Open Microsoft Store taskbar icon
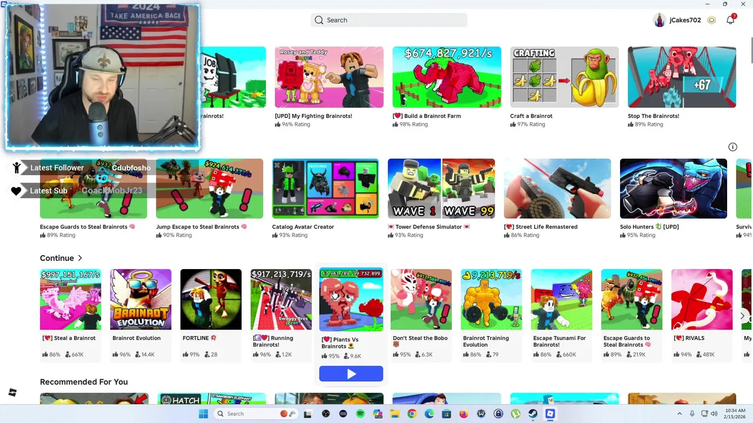753x423 pixels. coord(447,414)
